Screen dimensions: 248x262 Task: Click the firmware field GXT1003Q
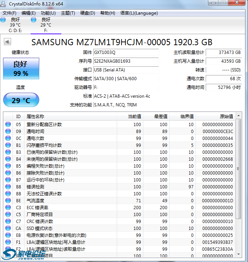[126, 52]
